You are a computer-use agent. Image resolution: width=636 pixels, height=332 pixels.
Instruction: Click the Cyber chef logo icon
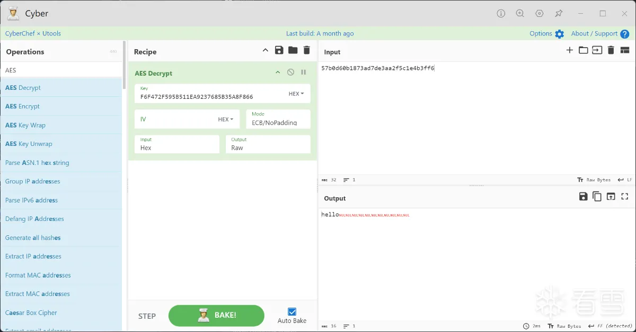pyautogui.click(x=13, y=13)
